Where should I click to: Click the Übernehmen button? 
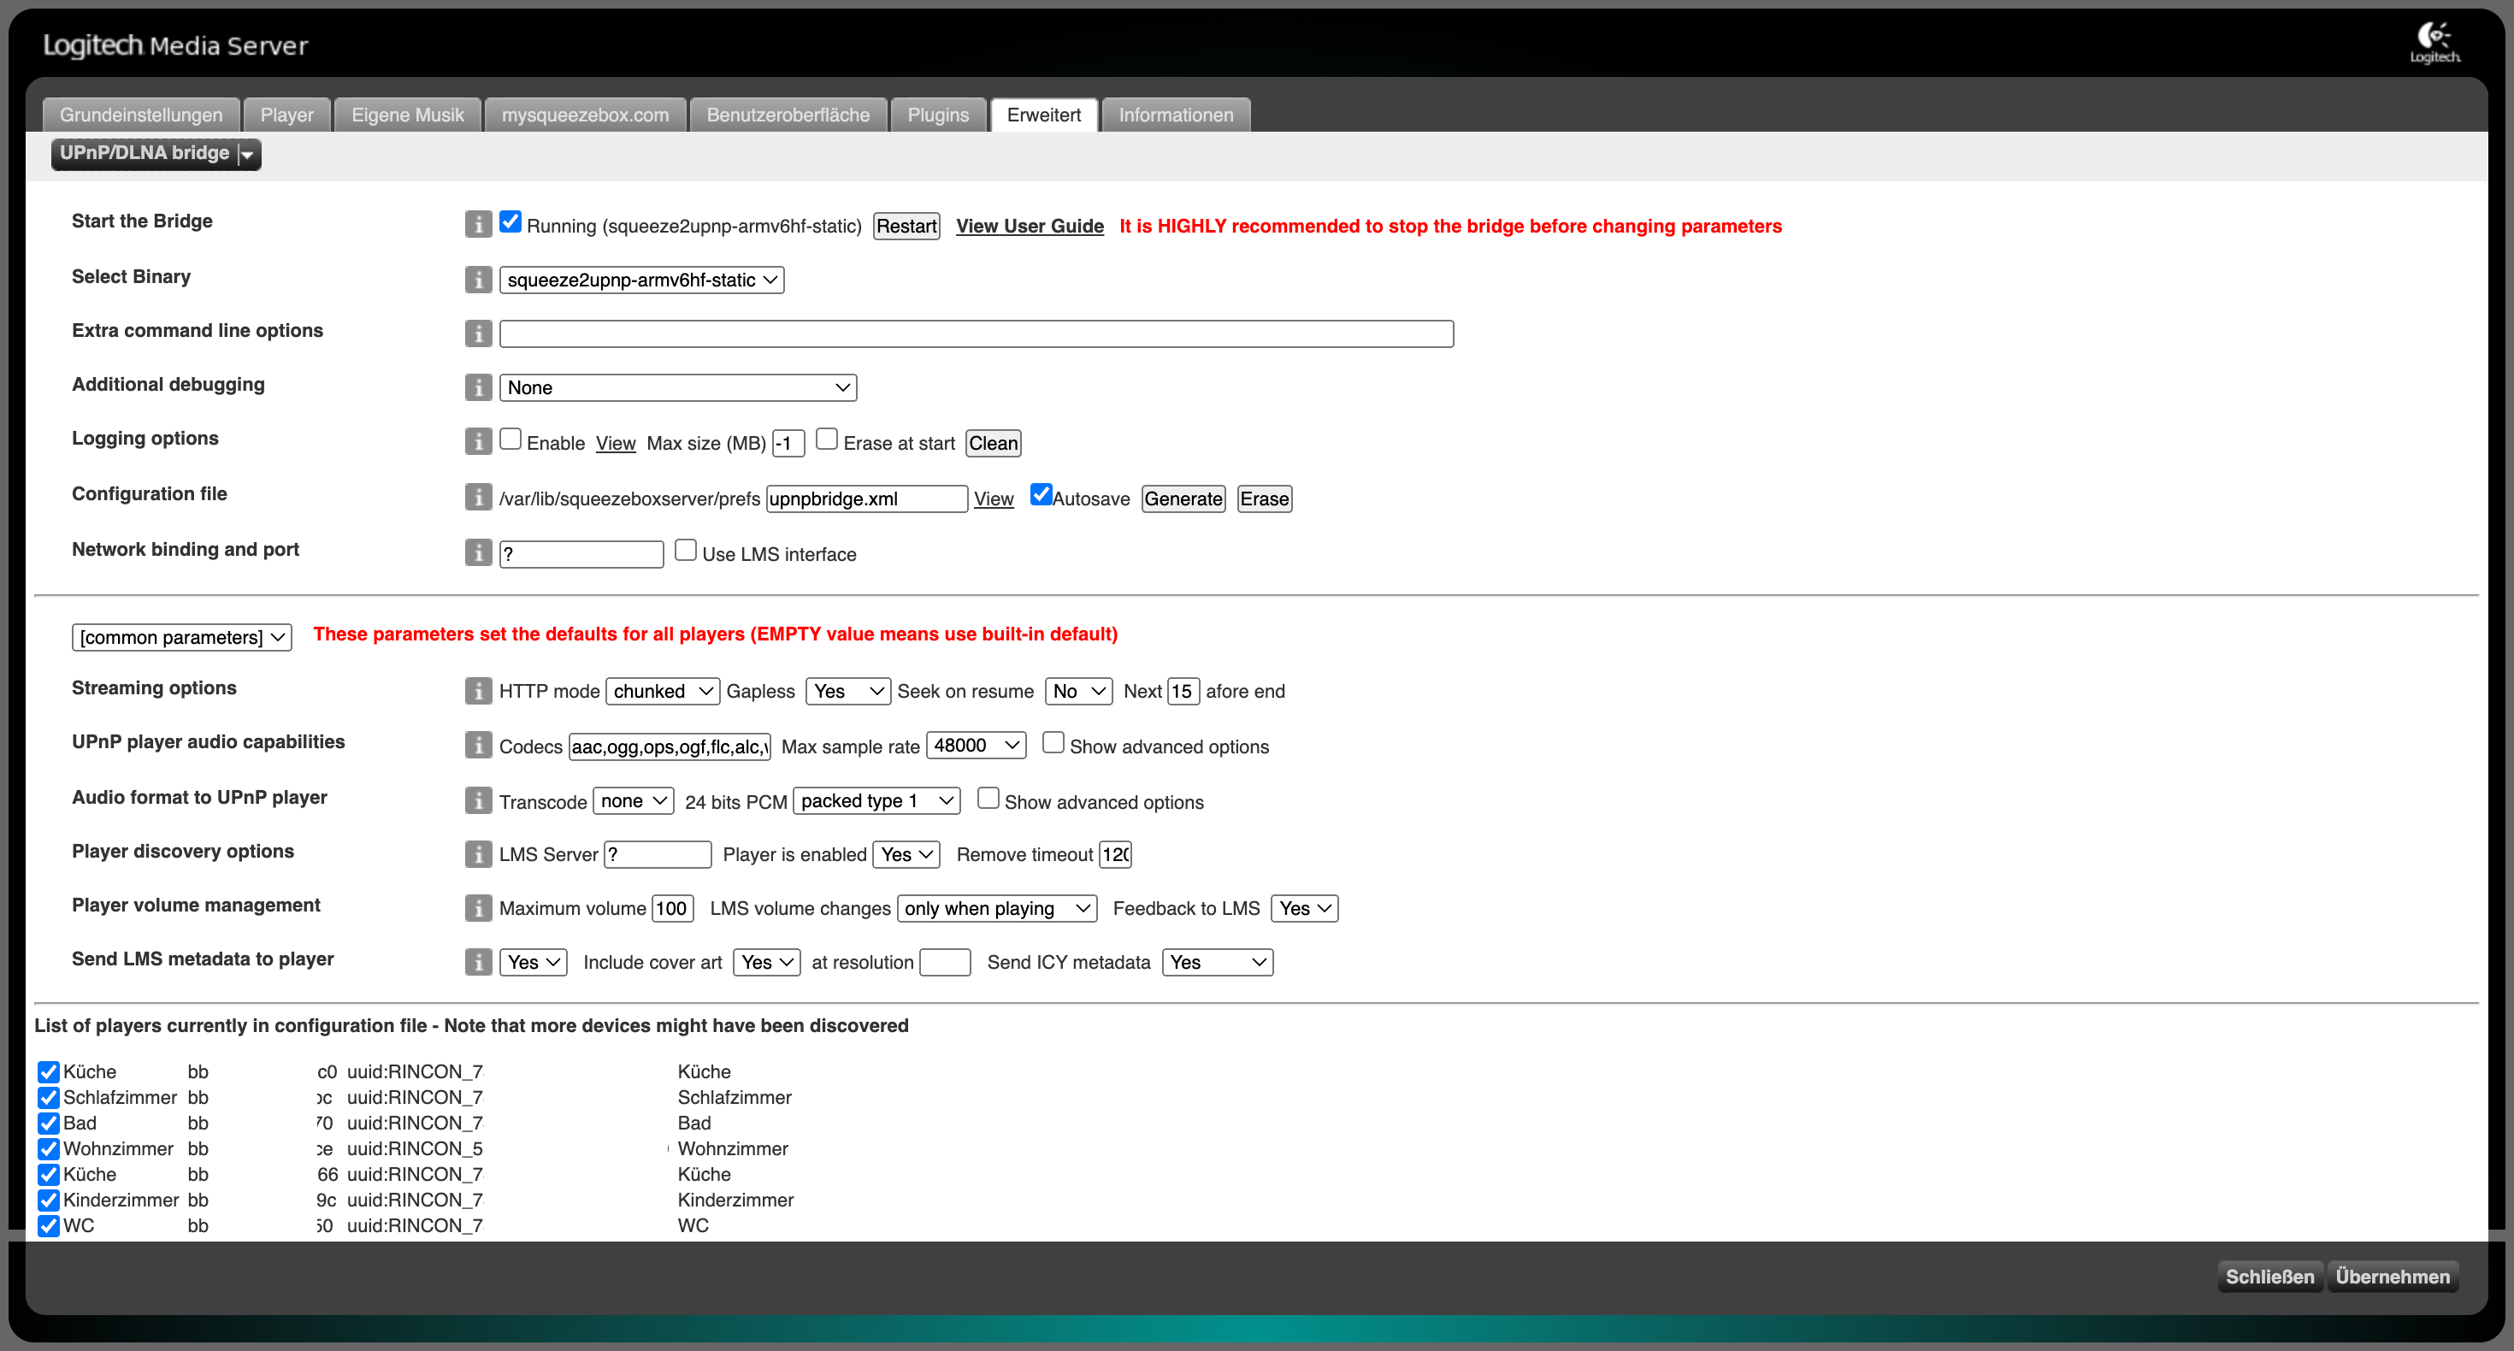click(x=2392, y=1277)
